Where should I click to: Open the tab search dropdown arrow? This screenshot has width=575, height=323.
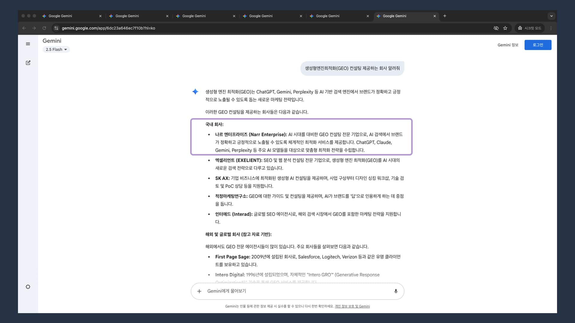point(551,16)
